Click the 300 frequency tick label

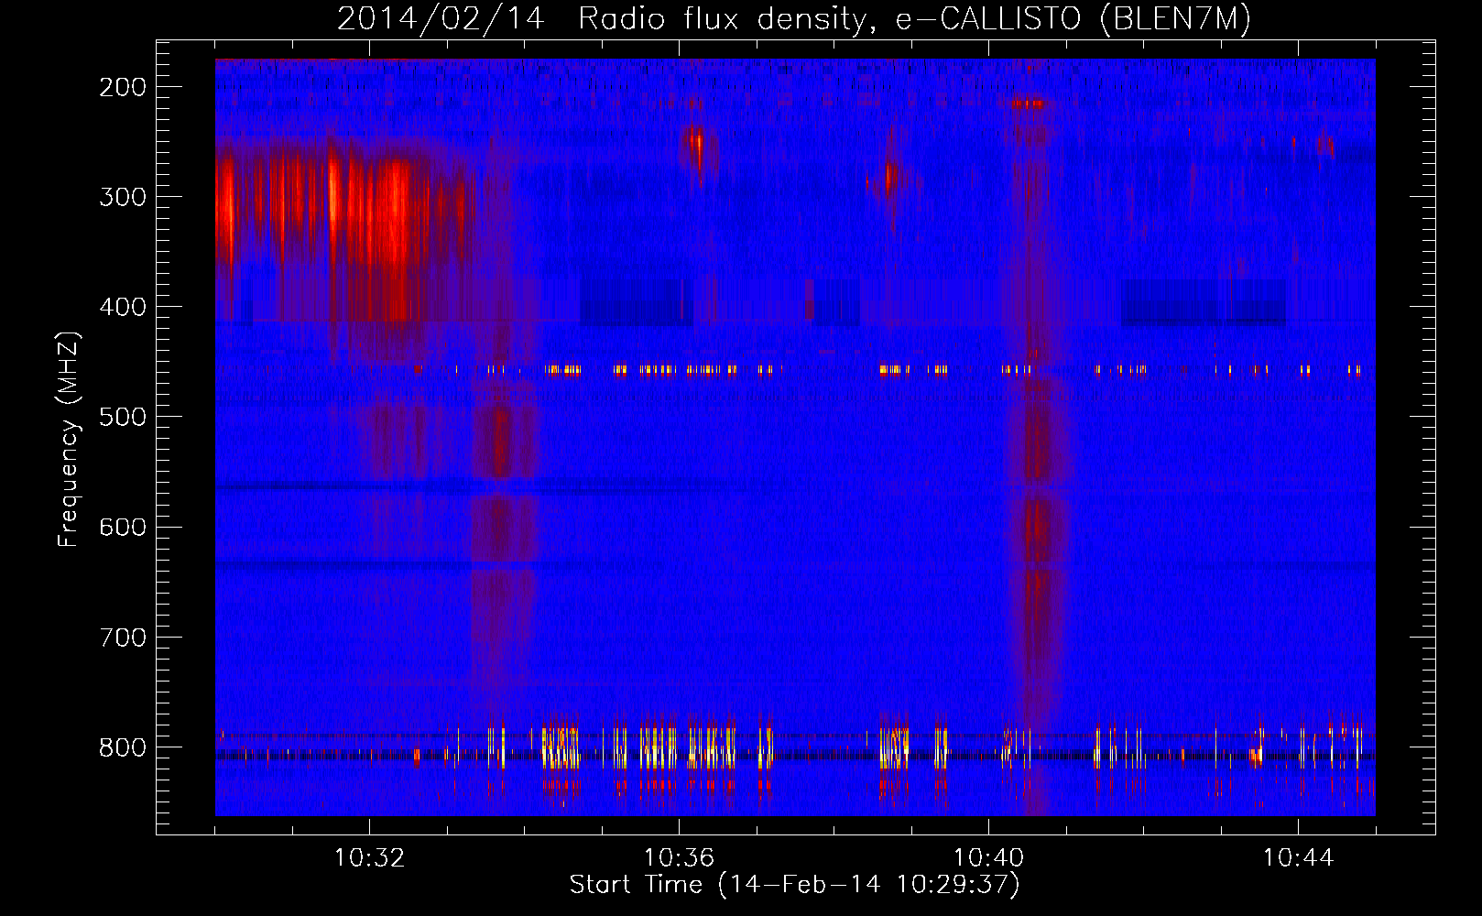(x=123, y=197)
